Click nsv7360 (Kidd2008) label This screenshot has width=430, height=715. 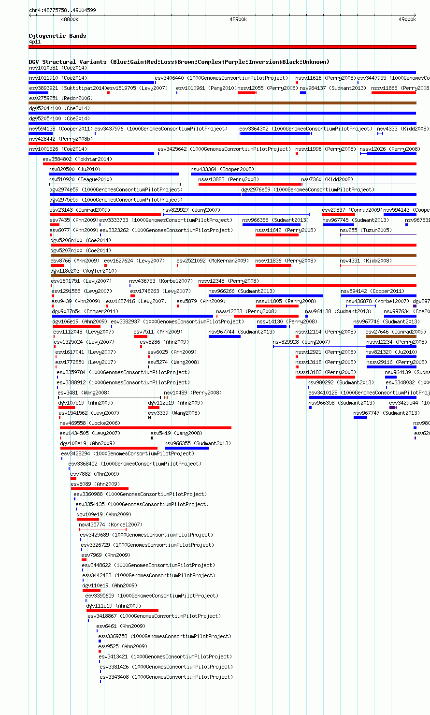327,180
